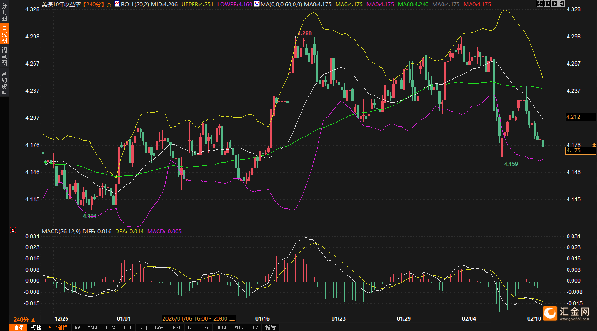Open the VIP指标 tab
The image size is (597, 331).
click(58, 327)
